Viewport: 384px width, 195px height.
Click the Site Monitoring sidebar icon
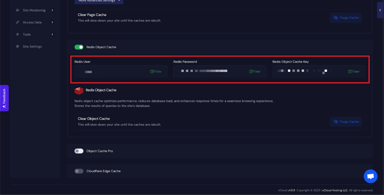(x=18, y=10)
